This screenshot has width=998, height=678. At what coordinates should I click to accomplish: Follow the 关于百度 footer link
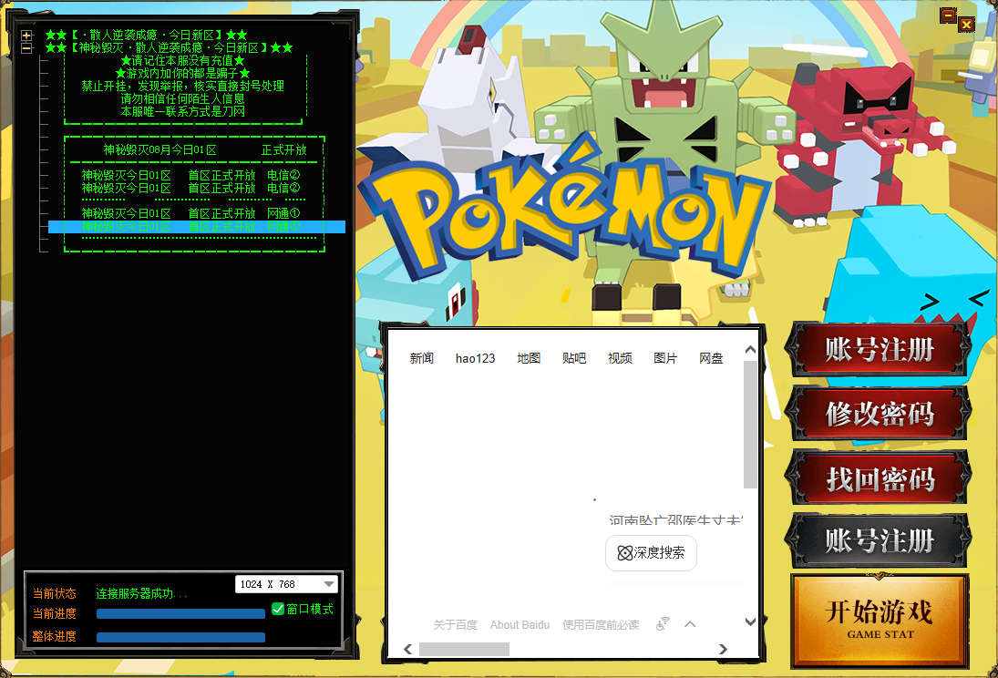pos(455,624)
